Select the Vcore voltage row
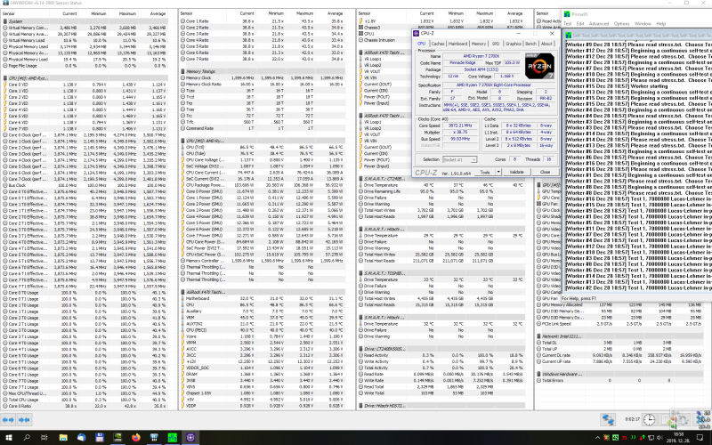Image resolution: width=712 pixels, height=445 pixels. [262, 336]
